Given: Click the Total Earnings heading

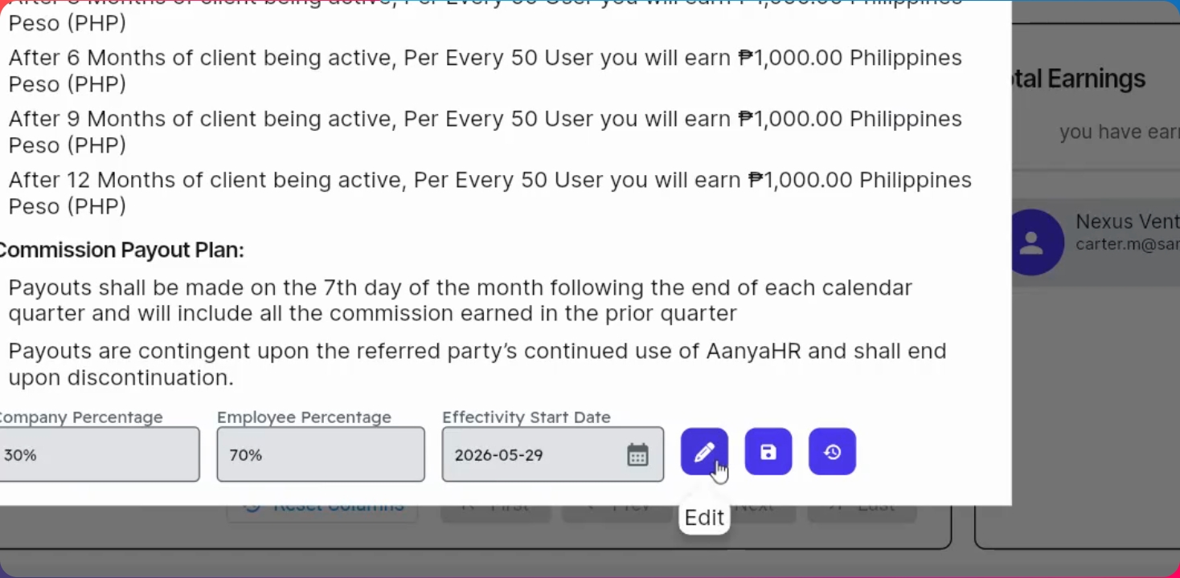Looking at the screenshot, I should [1079, 79].
